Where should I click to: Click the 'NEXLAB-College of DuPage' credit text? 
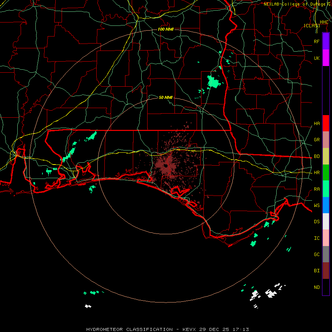294,4
